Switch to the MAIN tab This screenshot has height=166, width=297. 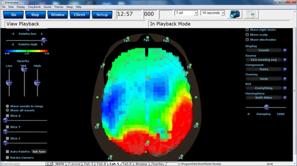click(x=59, y=164)
